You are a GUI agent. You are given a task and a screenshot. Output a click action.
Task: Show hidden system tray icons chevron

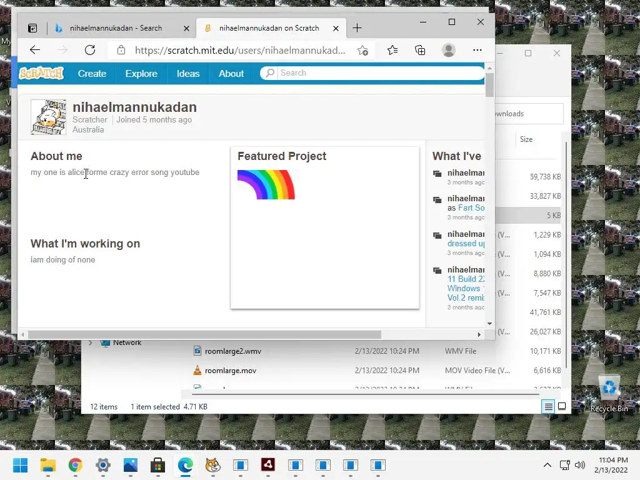coord(547,465)
